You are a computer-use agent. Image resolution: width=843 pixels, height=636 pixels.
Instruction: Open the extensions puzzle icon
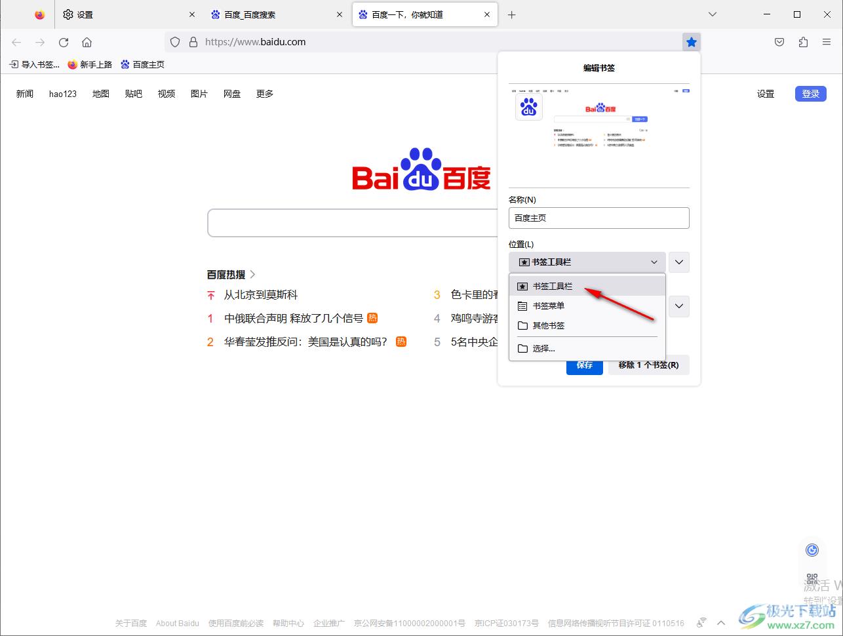click(x=803, y=42)
